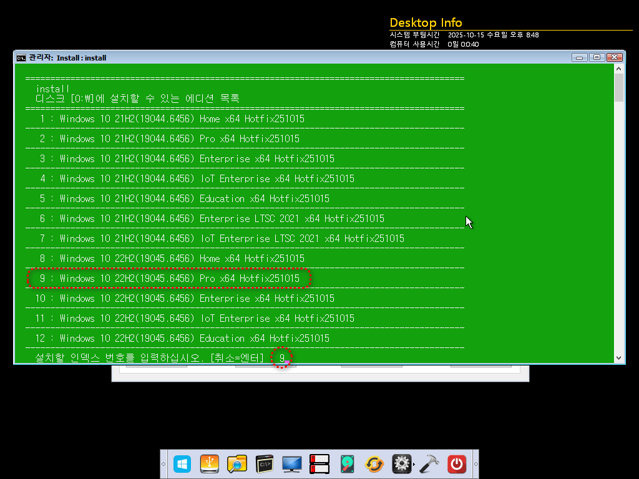Select row 11 22H2 IoT Enterprise x64
This screenshot has height=479, width=639.
tap(195, 319)
